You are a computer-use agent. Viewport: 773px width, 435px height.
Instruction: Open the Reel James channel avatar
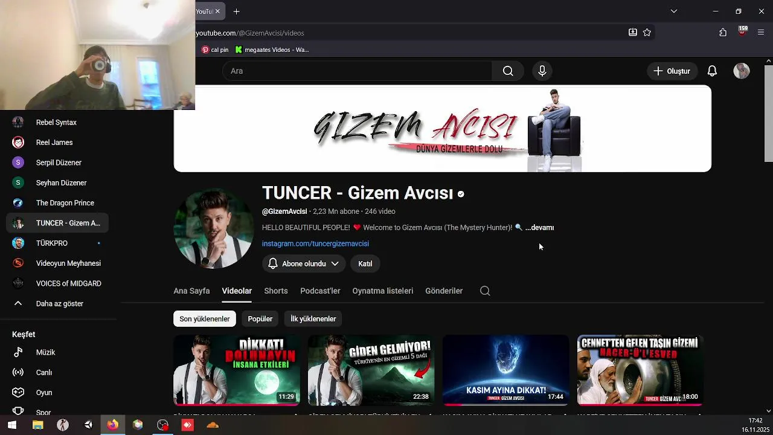[18, 143]
